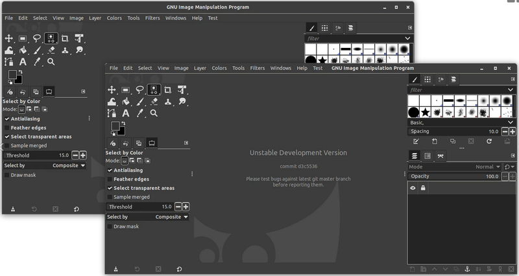519x276 pixels.
Task: Switch to Channels tab in front window
Action: [x=428, y=155]
